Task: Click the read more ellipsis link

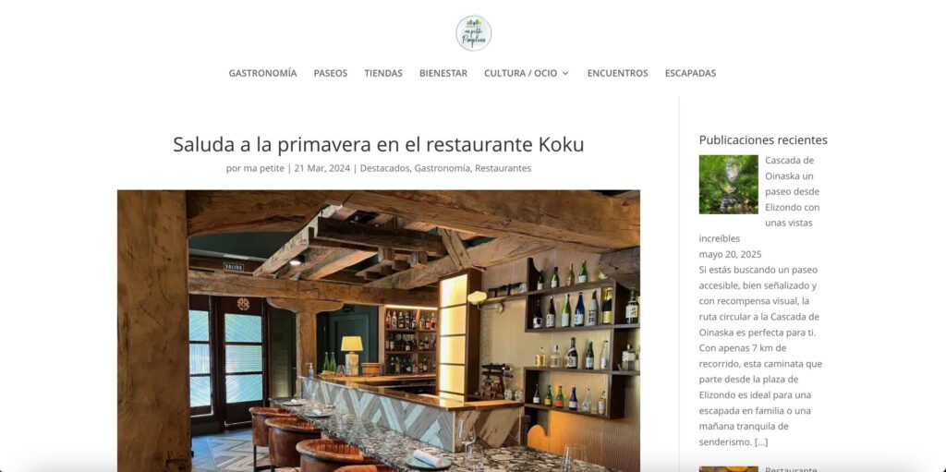Action: tap(761, 442)
